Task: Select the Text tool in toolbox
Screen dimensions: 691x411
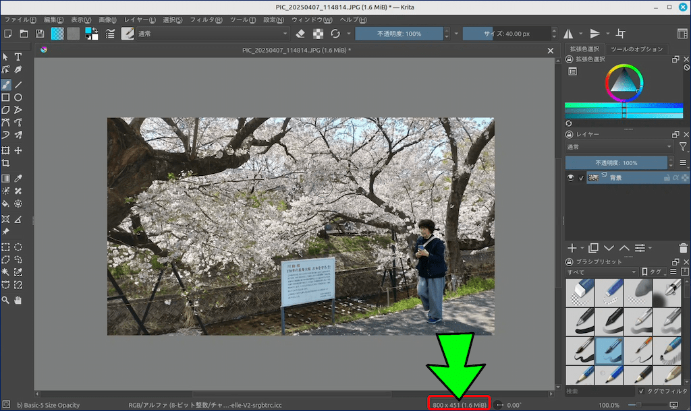Action: coord(18,57)
